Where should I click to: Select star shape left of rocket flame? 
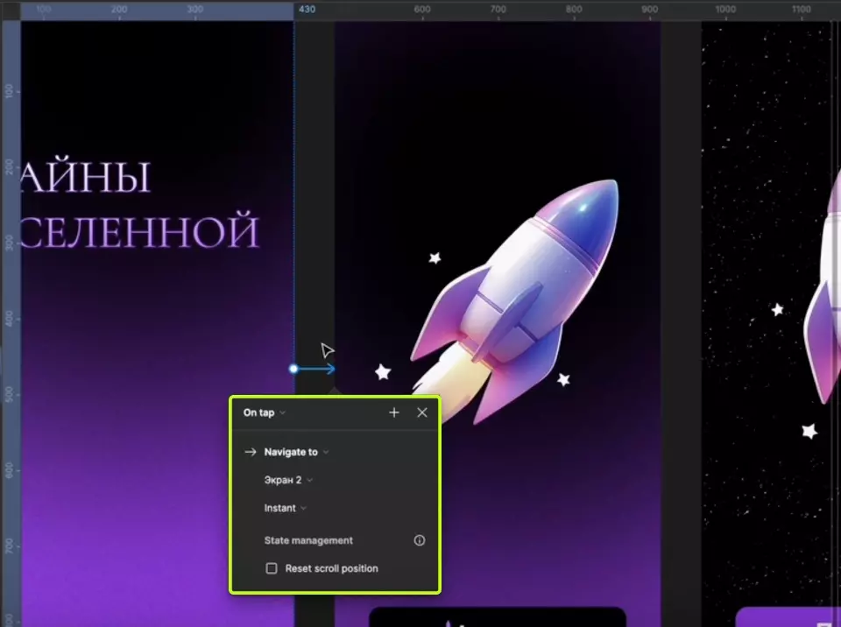point(383,371)
